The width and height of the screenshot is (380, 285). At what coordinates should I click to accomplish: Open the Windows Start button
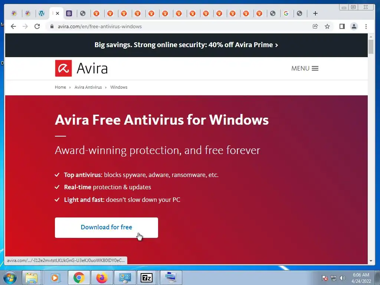(x=10, y=278)
